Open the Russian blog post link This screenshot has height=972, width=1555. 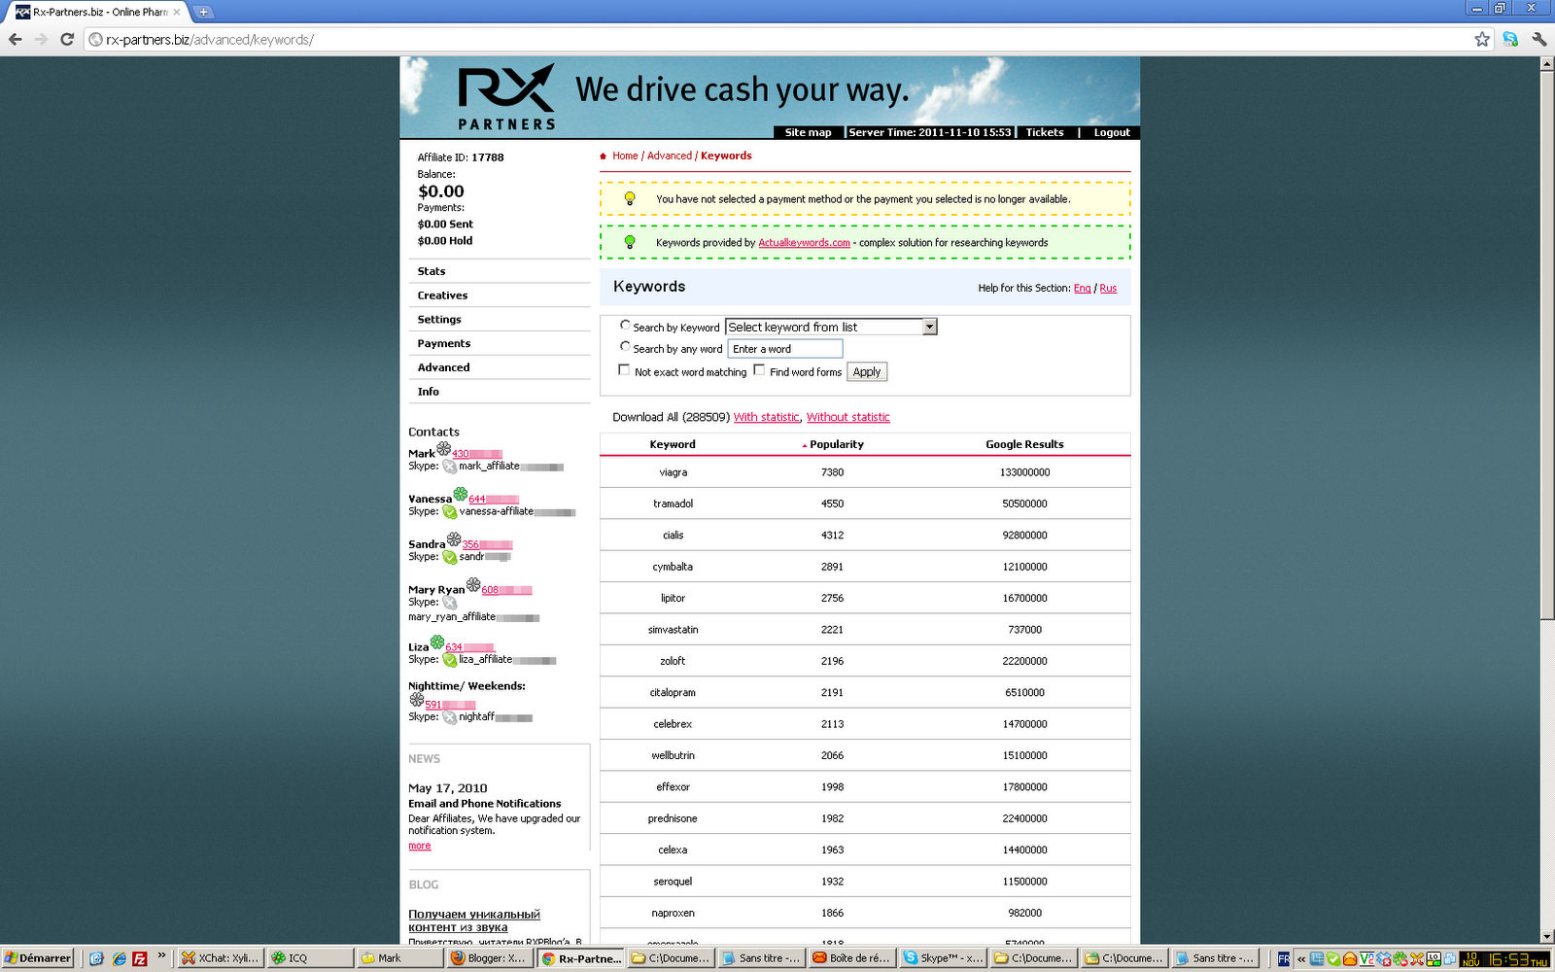pyautogui.click(x=474, y=920)
